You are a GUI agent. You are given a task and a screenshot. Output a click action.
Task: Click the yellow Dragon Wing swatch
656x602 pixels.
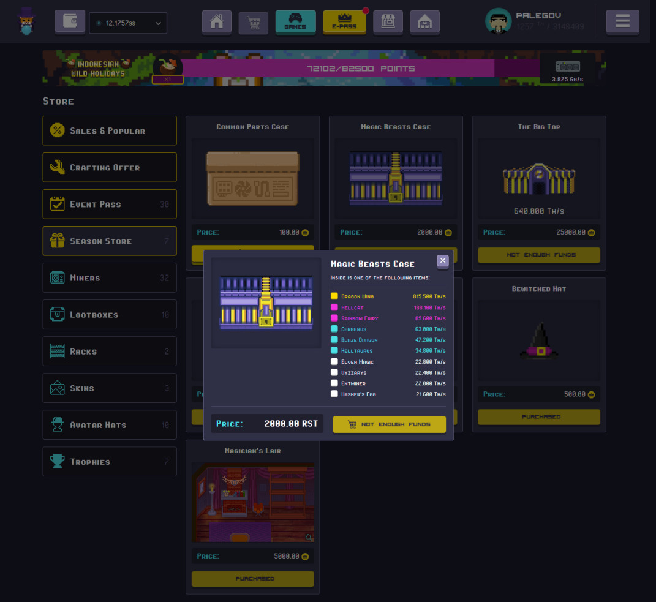[x=334, y=296]
